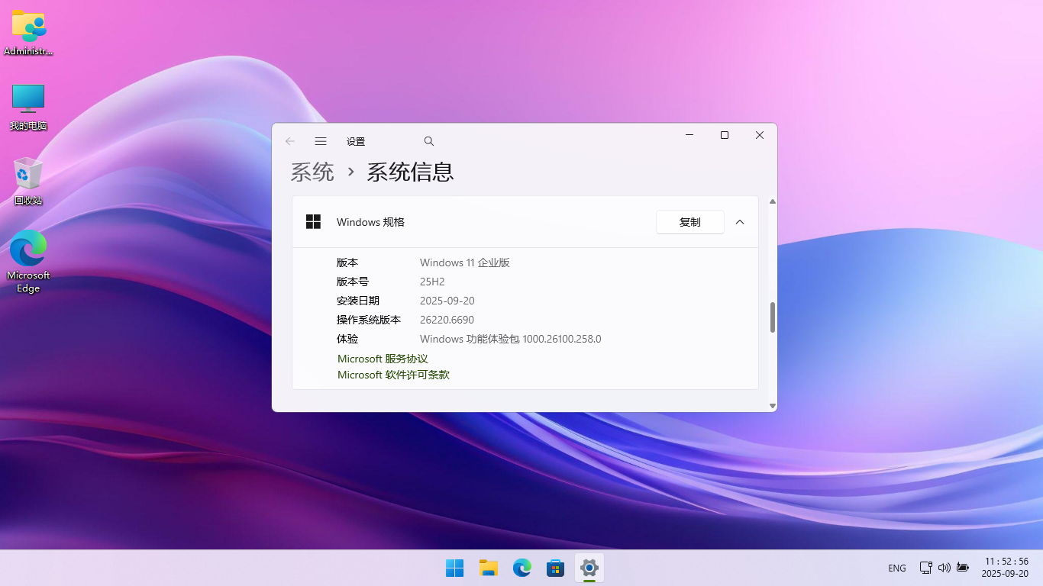Open the clock showing 2025-09-20

[1005, 567]
